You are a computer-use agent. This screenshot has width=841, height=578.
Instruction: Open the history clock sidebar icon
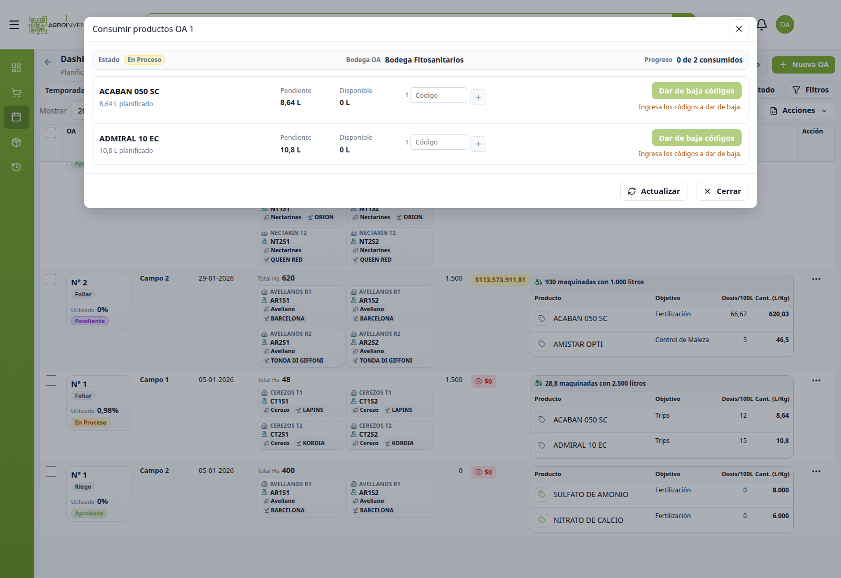pyautogui.click(x=16, y=167)
